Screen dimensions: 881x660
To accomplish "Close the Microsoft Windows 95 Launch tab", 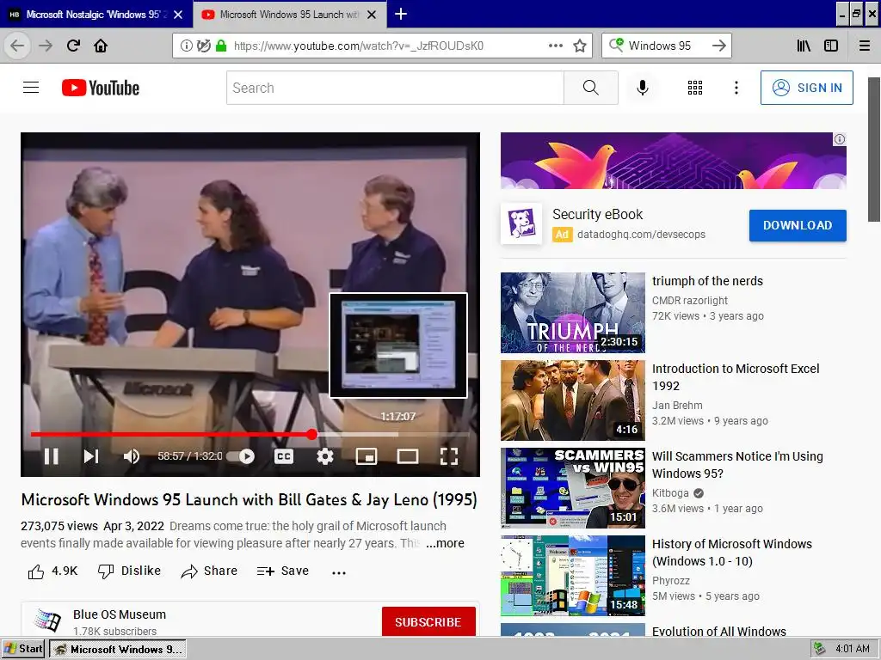I will pos(372,15).
